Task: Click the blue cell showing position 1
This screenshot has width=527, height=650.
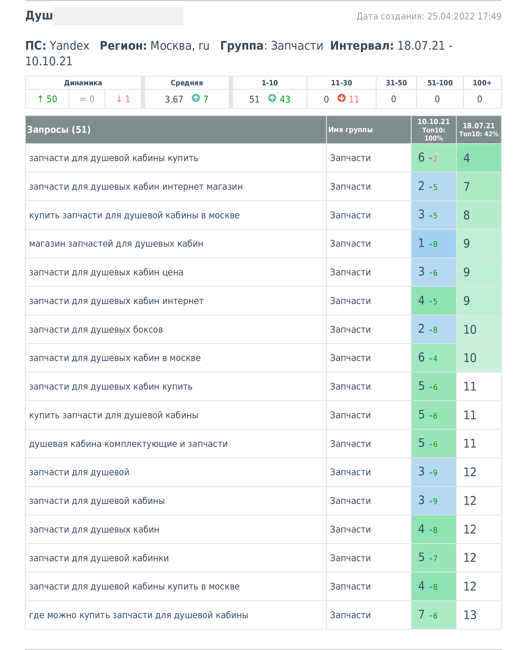Action: click(433, 244)
